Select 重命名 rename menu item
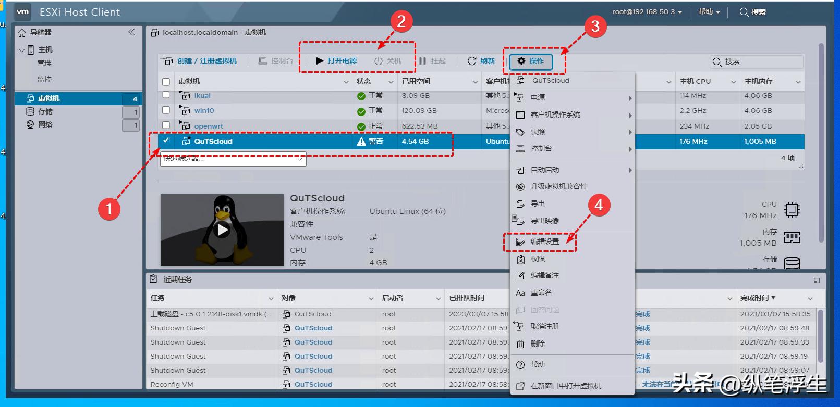 click(573, 293)
